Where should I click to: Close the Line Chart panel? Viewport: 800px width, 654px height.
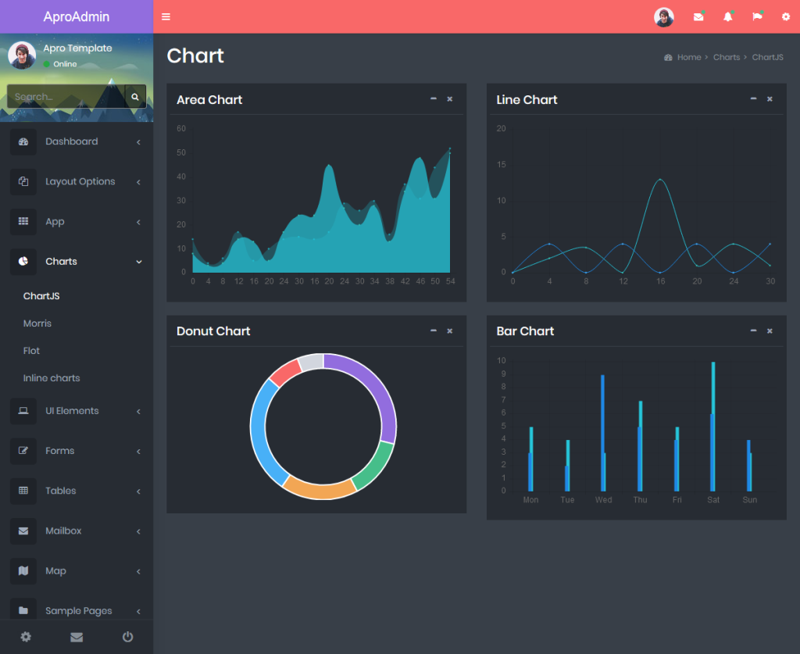(770, 99)
